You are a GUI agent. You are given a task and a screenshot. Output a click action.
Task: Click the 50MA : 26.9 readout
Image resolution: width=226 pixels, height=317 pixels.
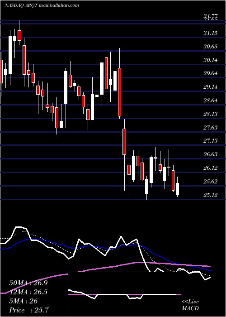[x=28, y=283]
